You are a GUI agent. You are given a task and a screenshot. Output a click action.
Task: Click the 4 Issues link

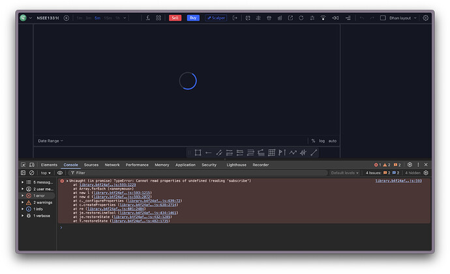click(382, 173)
